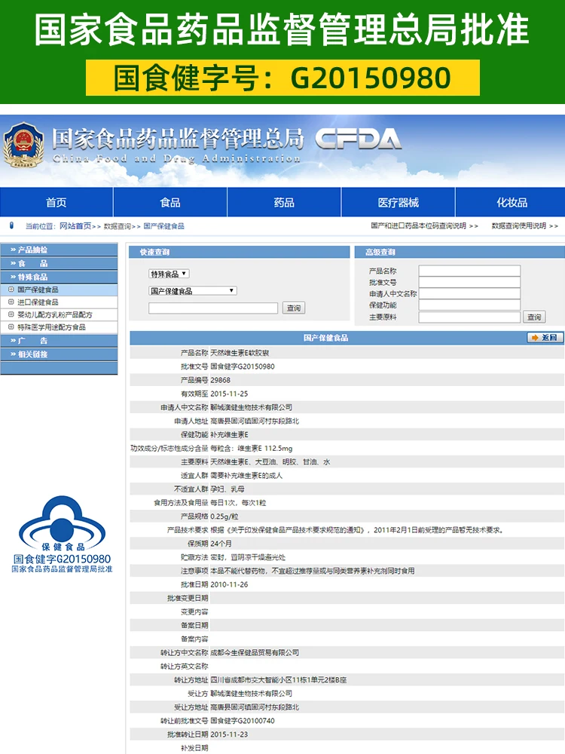
Task: Click the expand icon beside 特殊医学用途配方食品
Action: coord(11,327)
